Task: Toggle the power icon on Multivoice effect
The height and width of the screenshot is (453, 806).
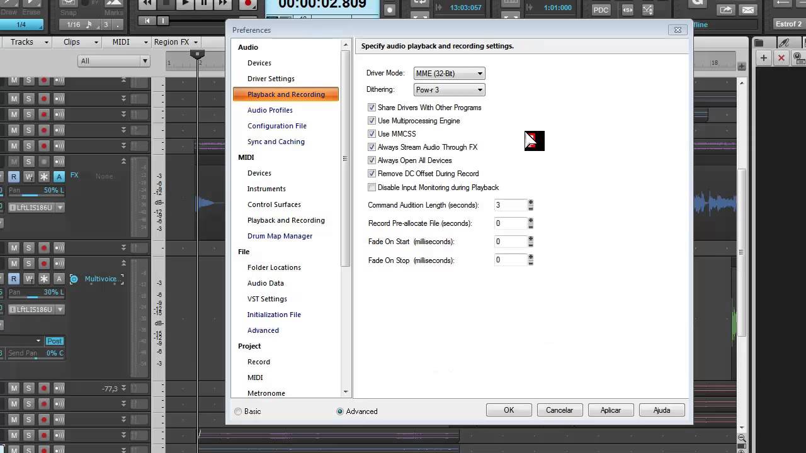Action: [x=74, y=279]
